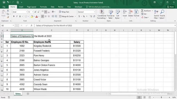Click the Cut scissors icon
Viewport: 177px width, 99px height.
(x=8, y=11)
